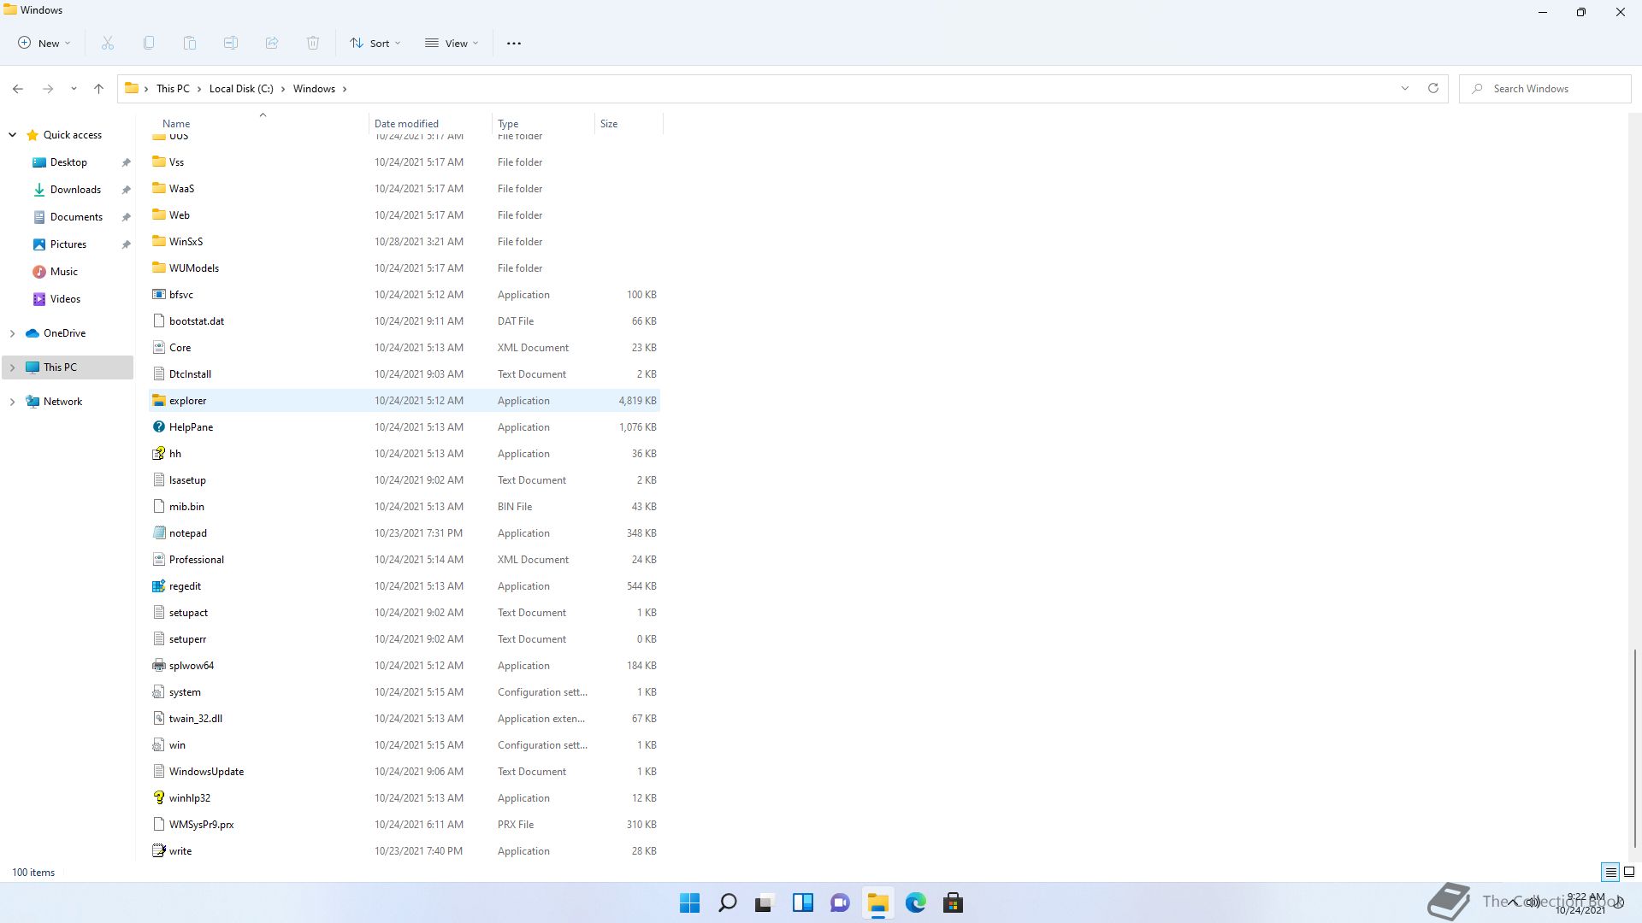This screenshot has height=923, width=1642.
Task: Open the View dropdown menu
Action: [452, 43]
